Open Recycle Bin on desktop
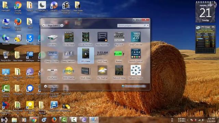Image resolution: width=219 pixels, height=123 pixels. click(6, 57)
